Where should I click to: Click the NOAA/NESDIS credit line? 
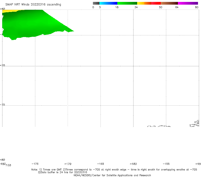(x=112, y=175)
